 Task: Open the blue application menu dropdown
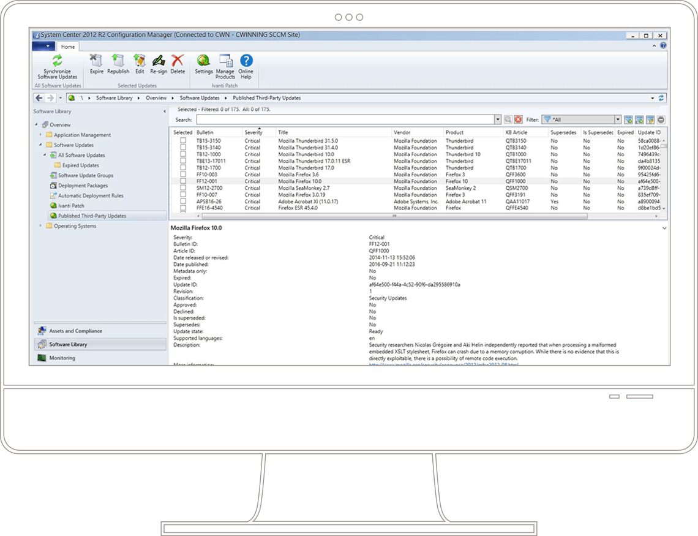tap(43, 46)
